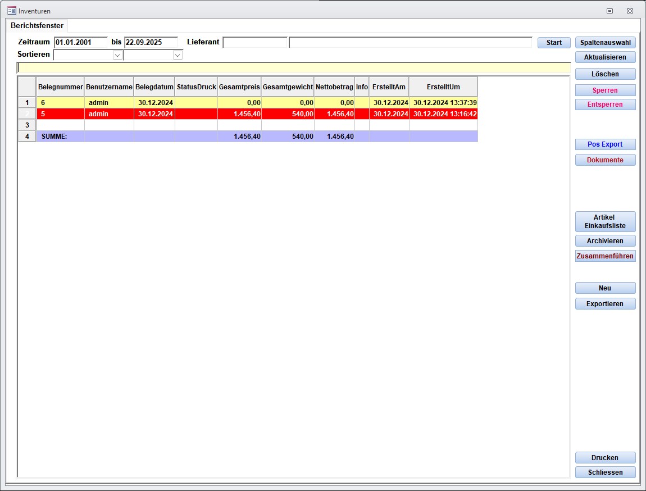
Task: Open Spaltenauswahl column chooser
Action: tap(605, 43)
